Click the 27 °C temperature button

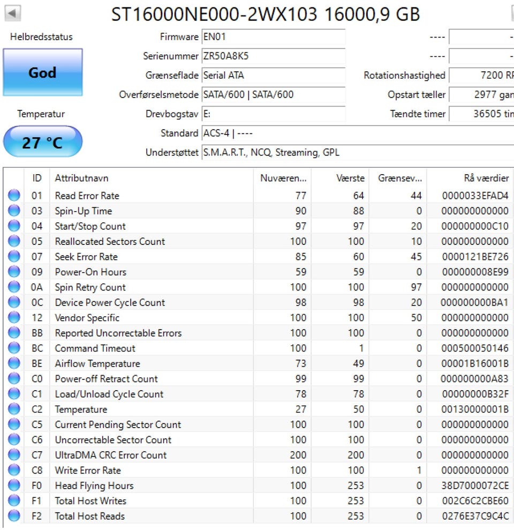(43, 143)
